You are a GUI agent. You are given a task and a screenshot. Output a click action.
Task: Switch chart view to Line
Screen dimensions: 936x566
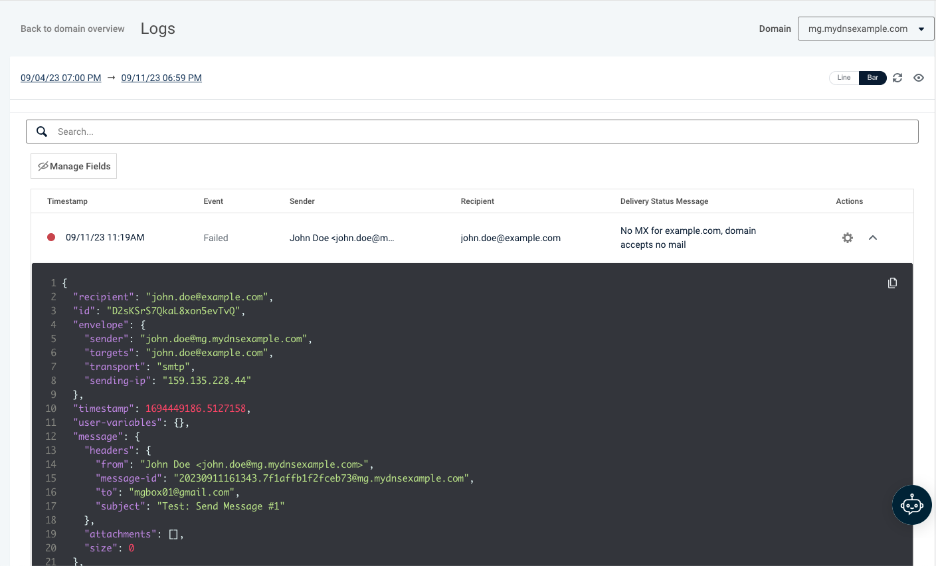(844, 78)
